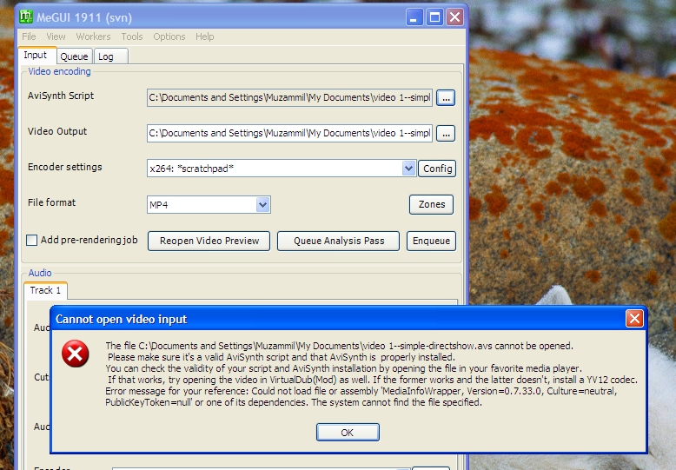This screenshot has width=676, height=470.
Task: Click the Enqueue button
Action: click(431, 241)
